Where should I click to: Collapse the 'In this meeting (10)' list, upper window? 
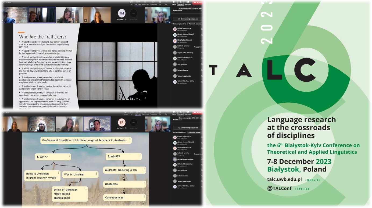tap(172, 24)
